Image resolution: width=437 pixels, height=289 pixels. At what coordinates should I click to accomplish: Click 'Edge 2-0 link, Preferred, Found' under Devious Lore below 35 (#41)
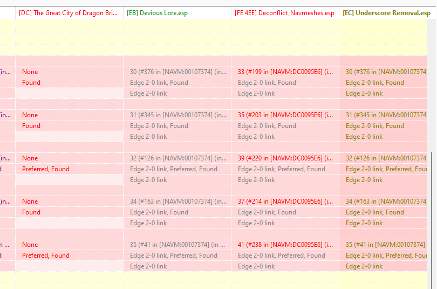pos(173,256)
